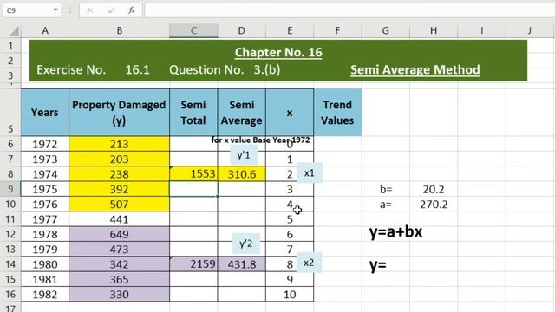Select the yellow cell with value 213
This screenshot has width=555, height=312.
point(120,145)
